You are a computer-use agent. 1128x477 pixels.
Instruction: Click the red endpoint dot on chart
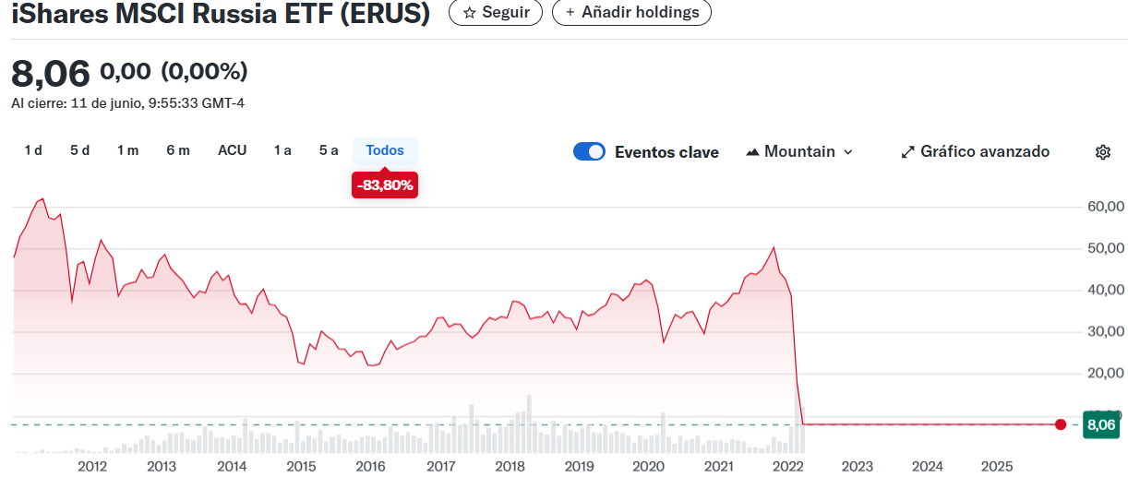[1061, 424]
